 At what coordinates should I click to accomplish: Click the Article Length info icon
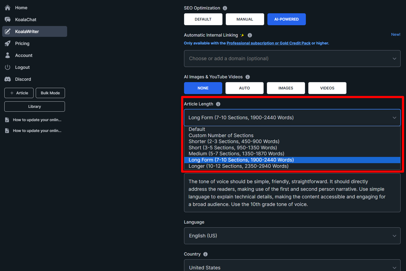[218, 104]
